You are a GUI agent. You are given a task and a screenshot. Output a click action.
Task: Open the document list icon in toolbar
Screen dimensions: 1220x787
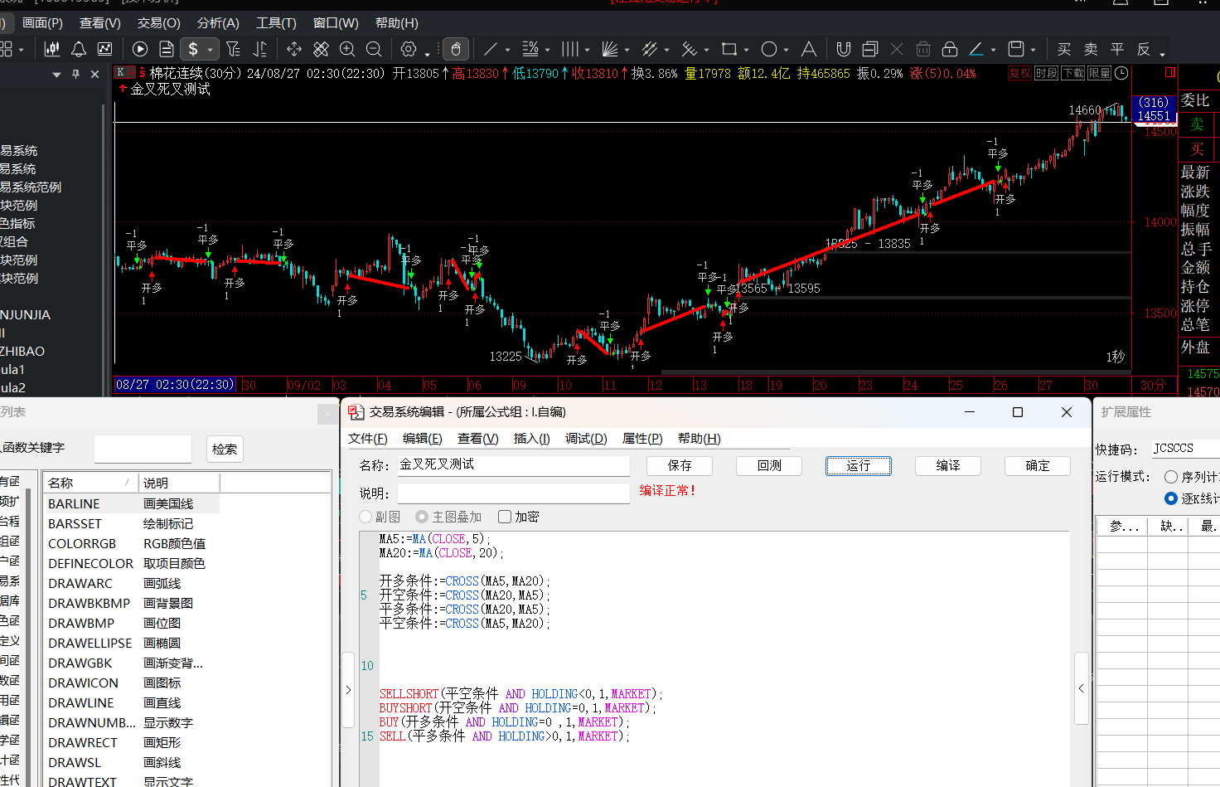pyautogui.click(x=167, y=49)
